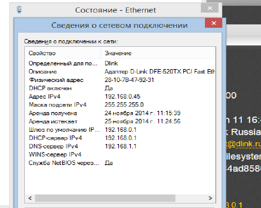Select the Описание row label
This screenshot has height=208, width=261.
click(x=42, y=72)
